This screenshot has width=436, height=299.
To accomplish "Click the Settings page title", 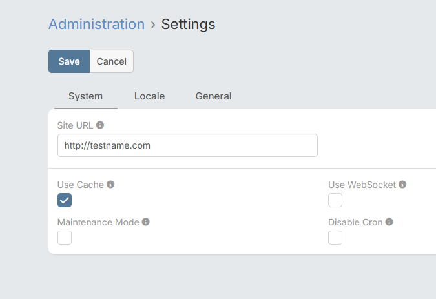I will 188,25.
